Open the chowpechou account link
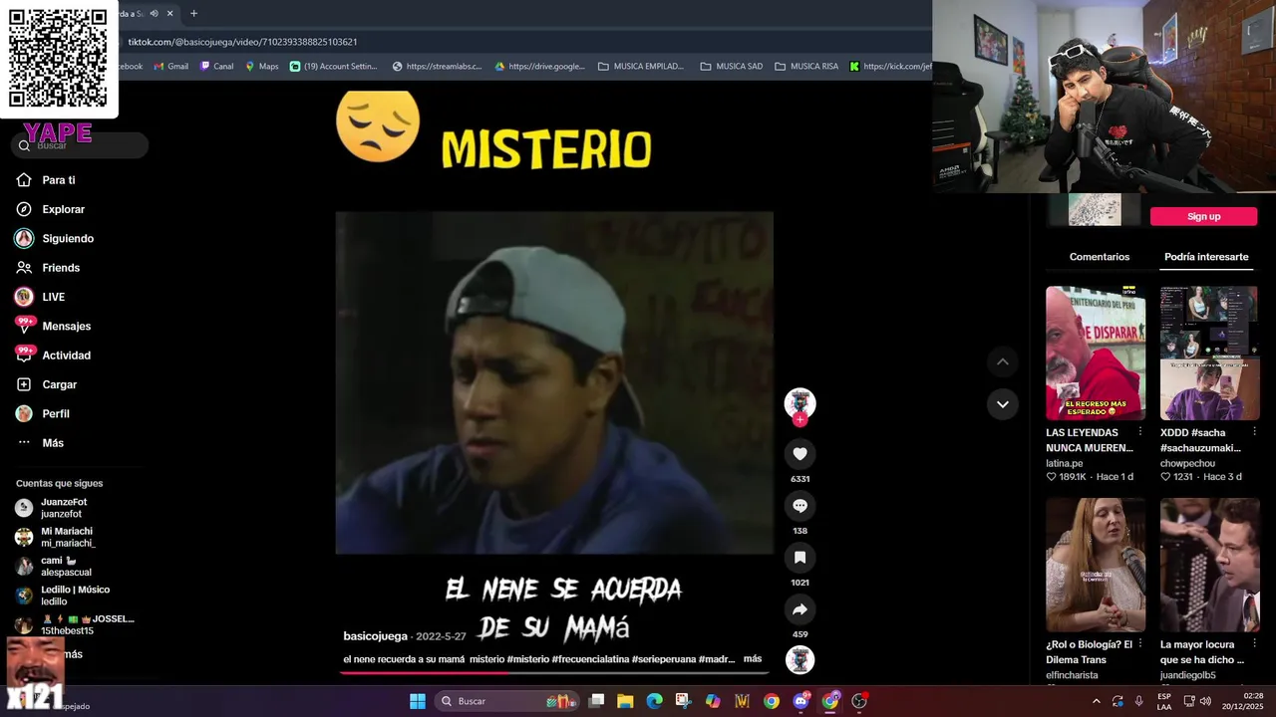 coord(1187,463)
